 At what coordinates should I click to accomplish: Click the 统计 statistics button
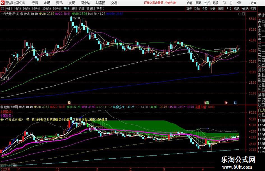[x=213, y=9]
